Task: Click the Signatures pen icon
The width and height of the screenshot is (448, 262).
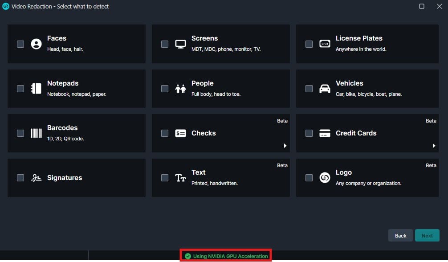Action: coord(36,178)
